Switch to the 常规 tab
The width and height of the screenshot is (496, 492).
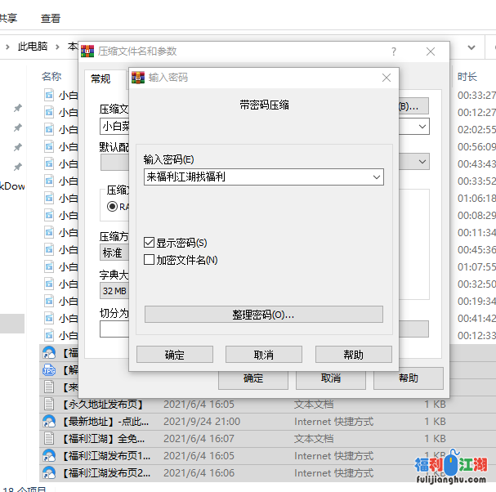coord(101,78)
